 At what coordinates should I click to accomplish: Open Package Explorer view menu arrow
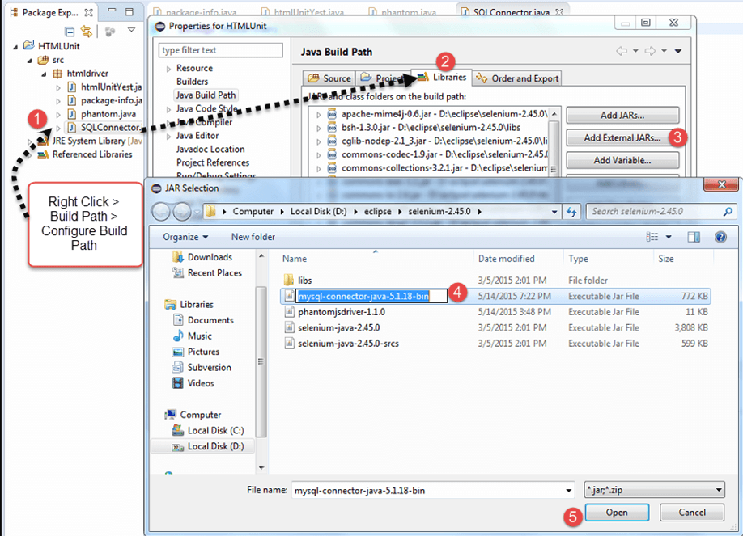click(x=131, y=31)
